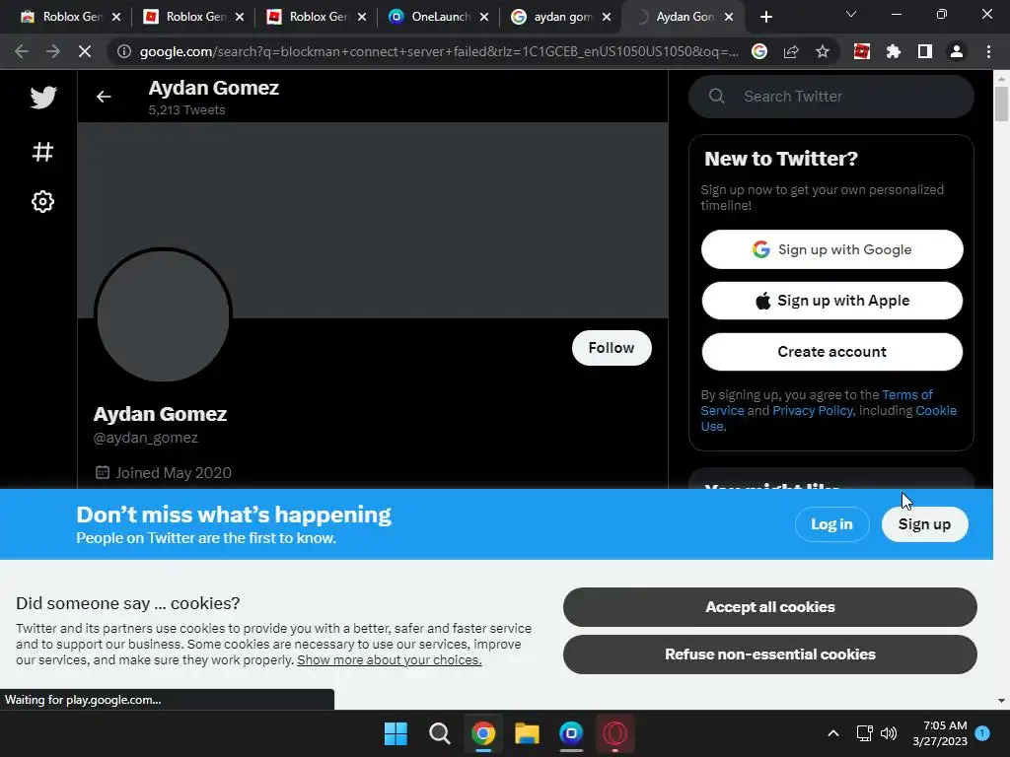
Task: Click Log in on the blue banner
Action: (831, 524)
